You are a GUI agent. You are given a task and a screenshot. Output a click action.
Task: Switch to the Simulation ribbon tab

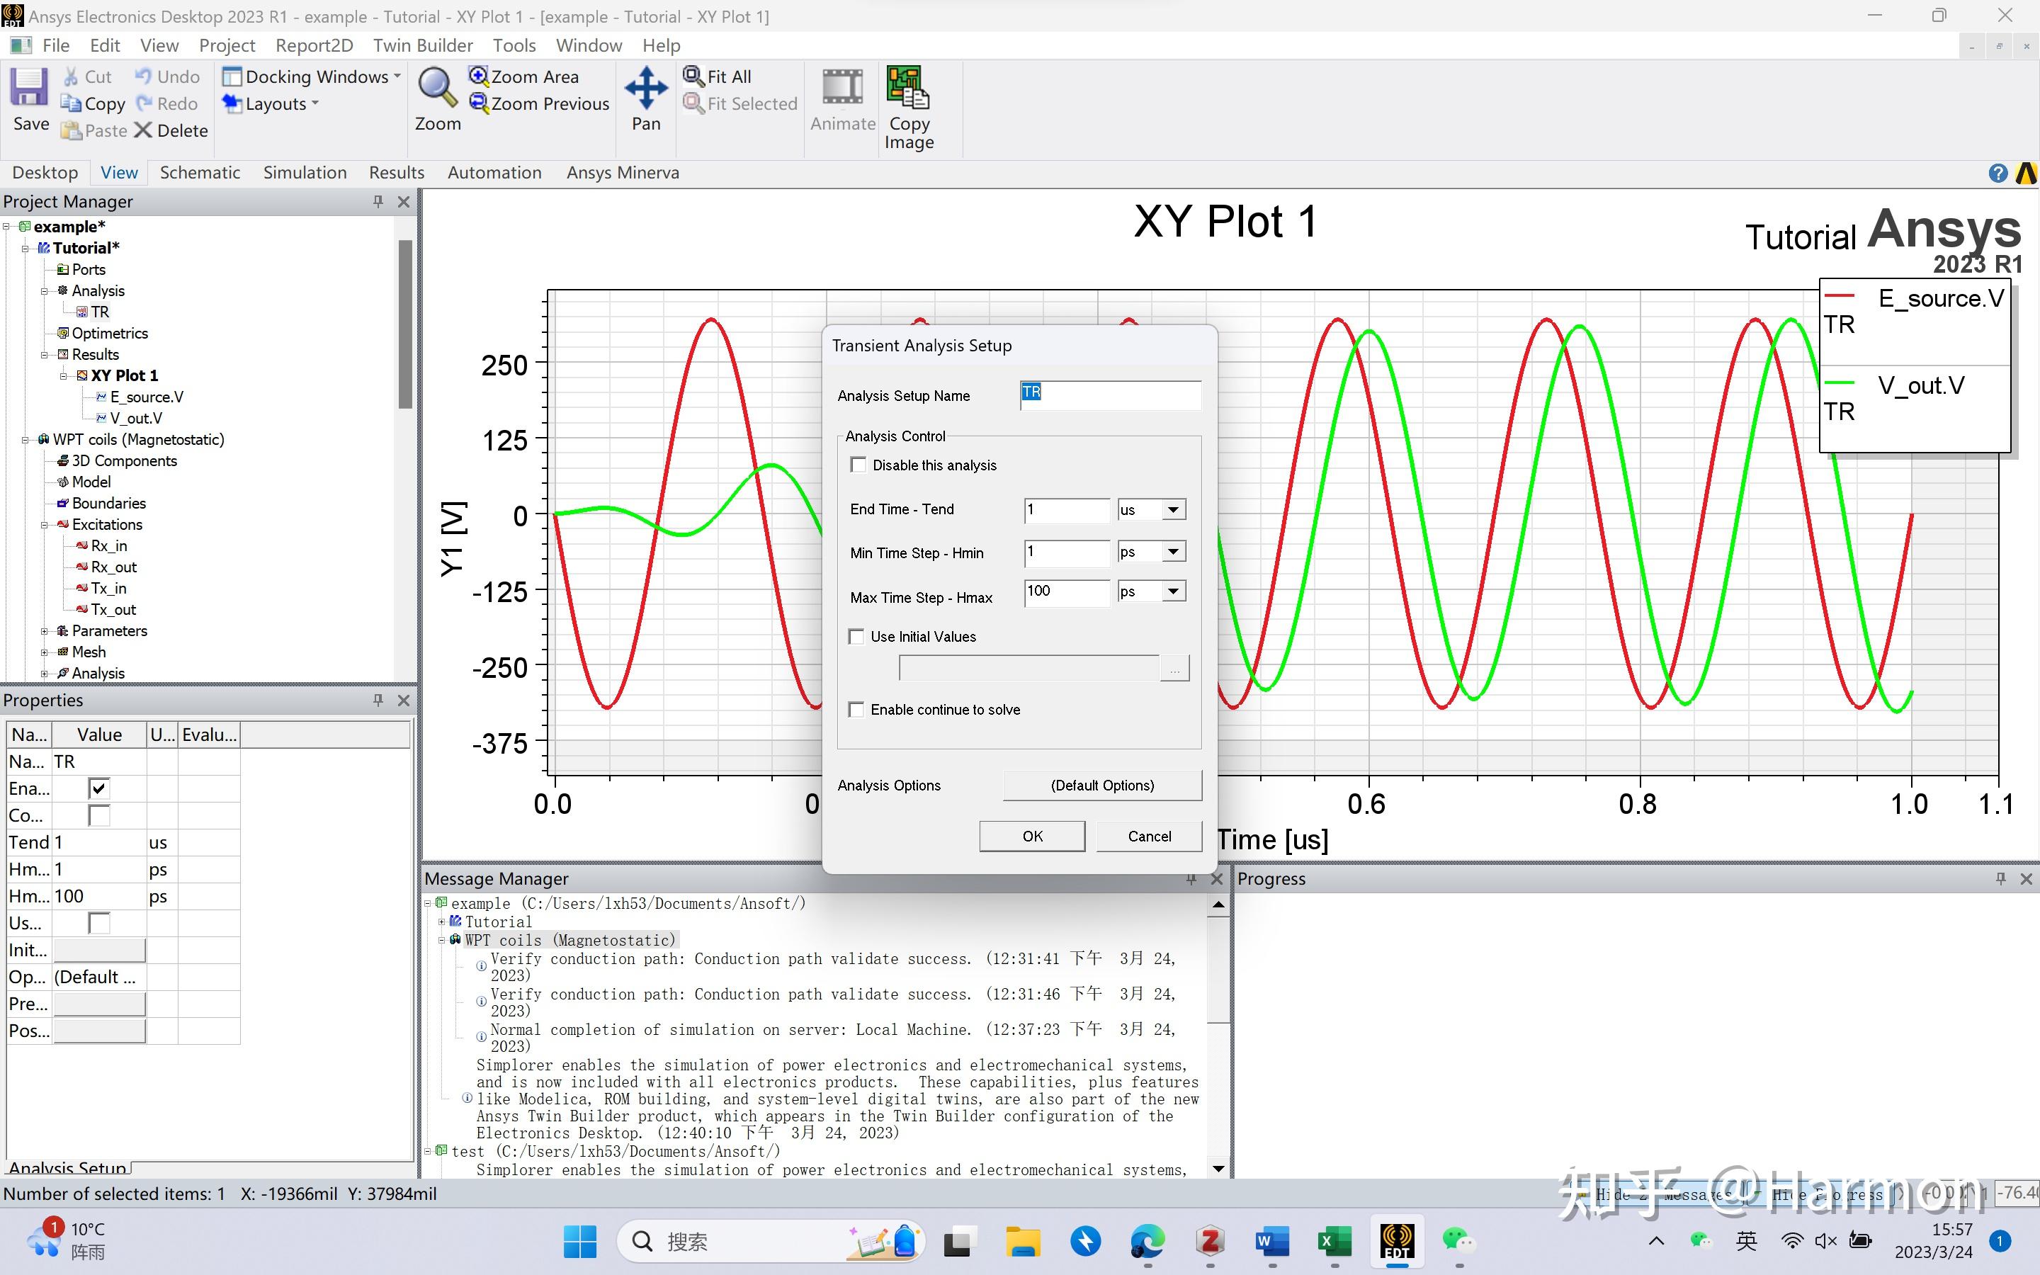305,173
